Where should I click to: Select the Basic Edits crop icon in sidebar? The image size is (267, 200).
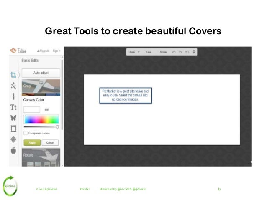[13, 75]
